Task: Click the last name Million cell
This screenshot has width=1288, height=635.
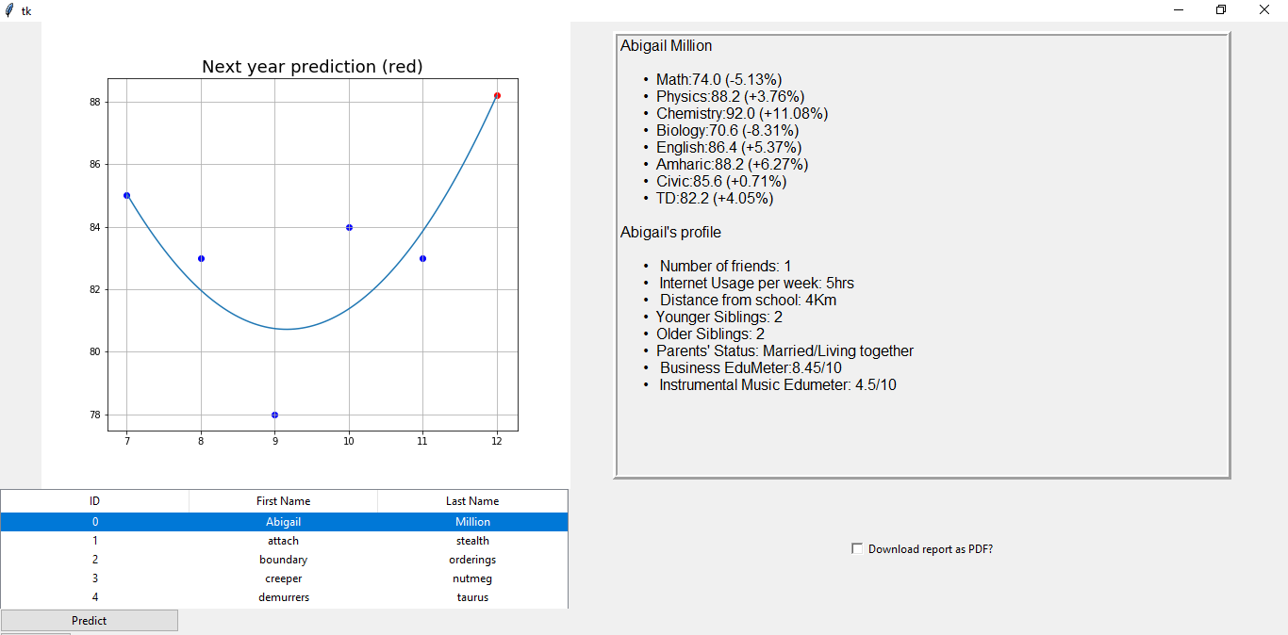Action: point(472,522)
